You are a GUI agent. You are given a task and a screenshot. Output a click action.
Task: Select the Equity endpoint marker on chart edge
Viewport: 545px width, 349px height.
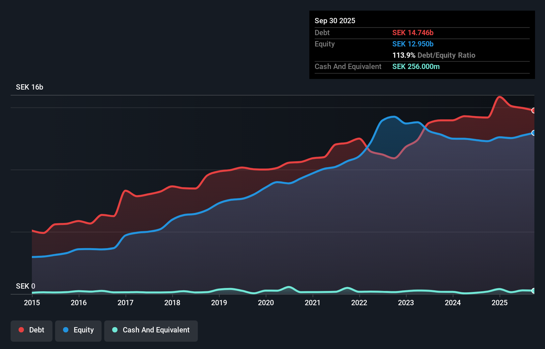534,133
